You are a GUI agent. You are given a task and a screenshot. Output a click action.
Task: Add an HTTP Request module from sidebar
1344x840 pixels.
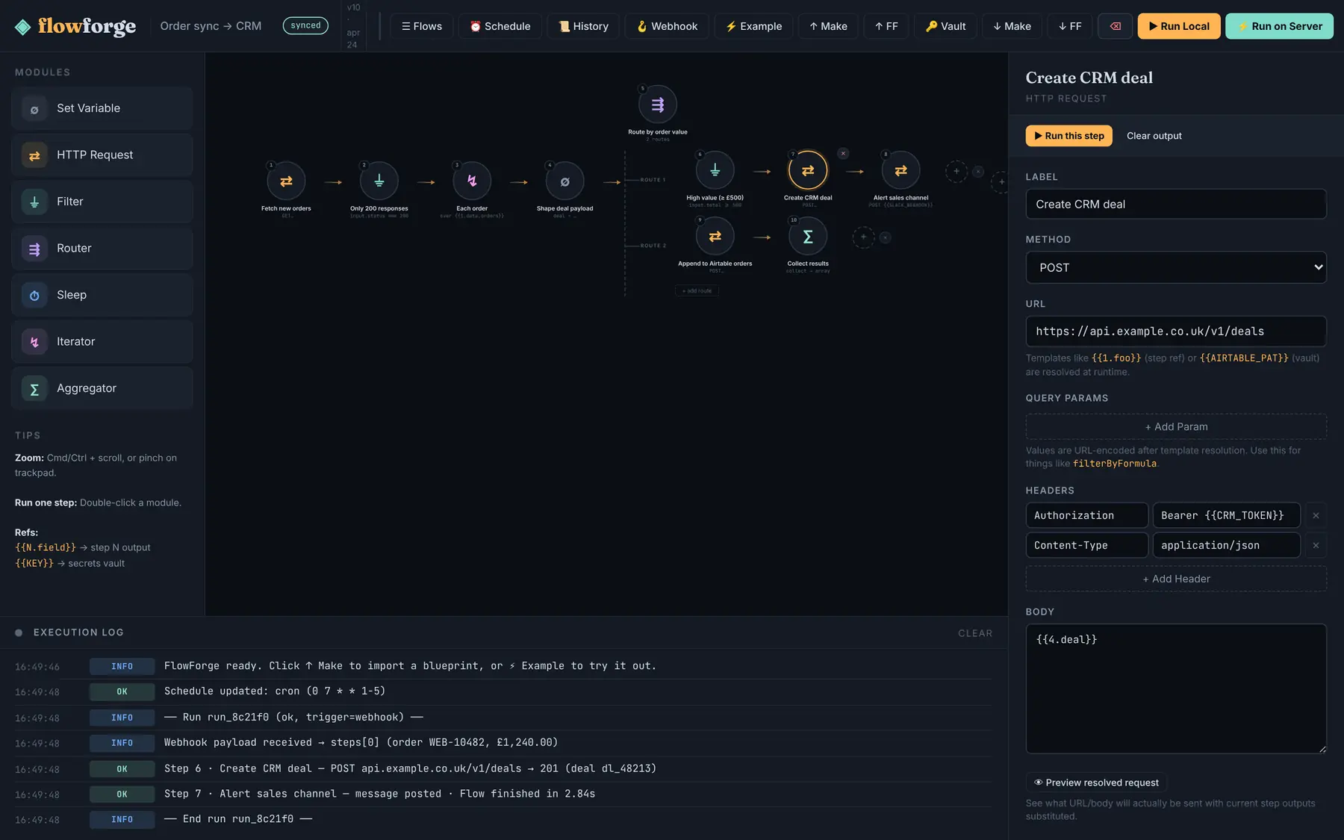pyautogui.click(x=102, y=155)
